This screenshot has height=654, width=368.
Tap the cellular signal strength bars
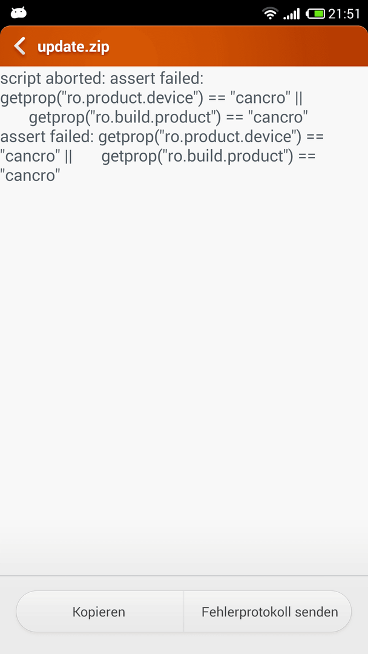(x=291, y=14)
